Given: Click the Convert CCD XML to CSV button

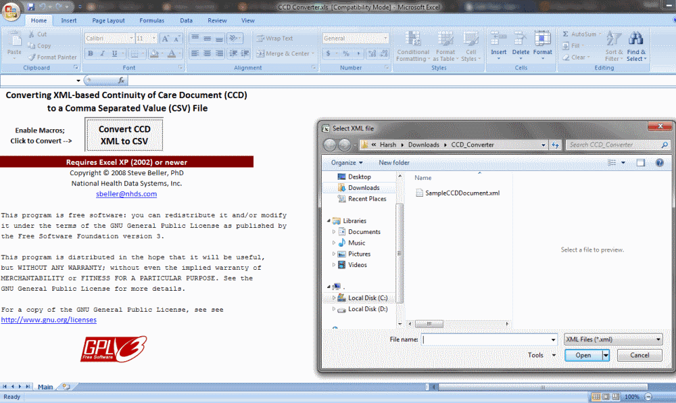Looking at the screenshot, I should click(124, 135).
